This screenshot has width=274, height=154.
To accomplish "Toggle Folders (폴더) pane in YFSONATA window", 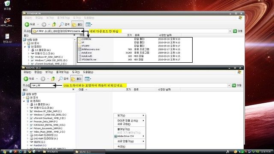I will pyautogui.click(x=77, y=24).
